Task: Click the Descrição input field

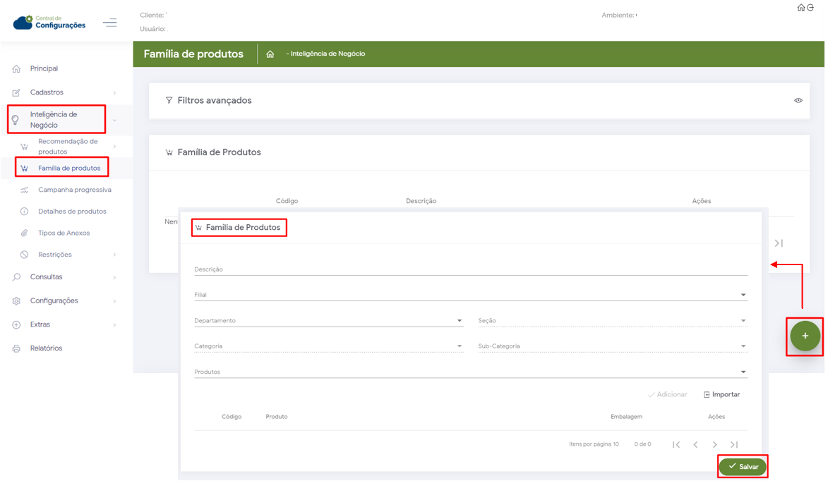Action: click(470, 269)
